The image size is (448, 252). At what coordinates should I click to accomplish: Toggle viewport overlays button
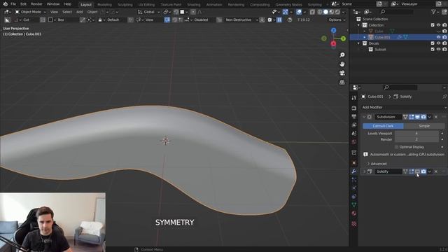pyautogui.click(x=299, y=12)
